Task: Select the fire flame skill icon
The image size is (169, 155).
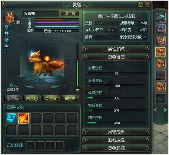Action: pos(23,118)
